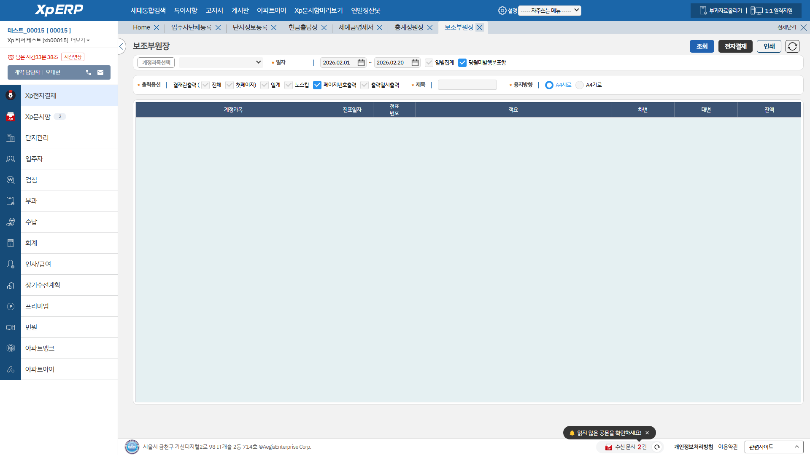Click the 회계 sidebar icon
Image resolution: width=810 pixels, height=455 pixels.
point(11,243)
